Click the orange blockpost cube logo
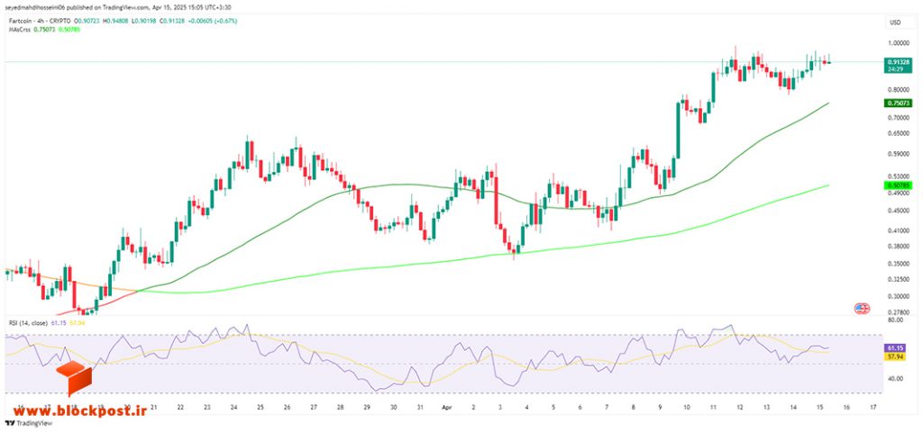Image resolution: width=923 pixels, height=432 pixels. [x=74, y=379]
